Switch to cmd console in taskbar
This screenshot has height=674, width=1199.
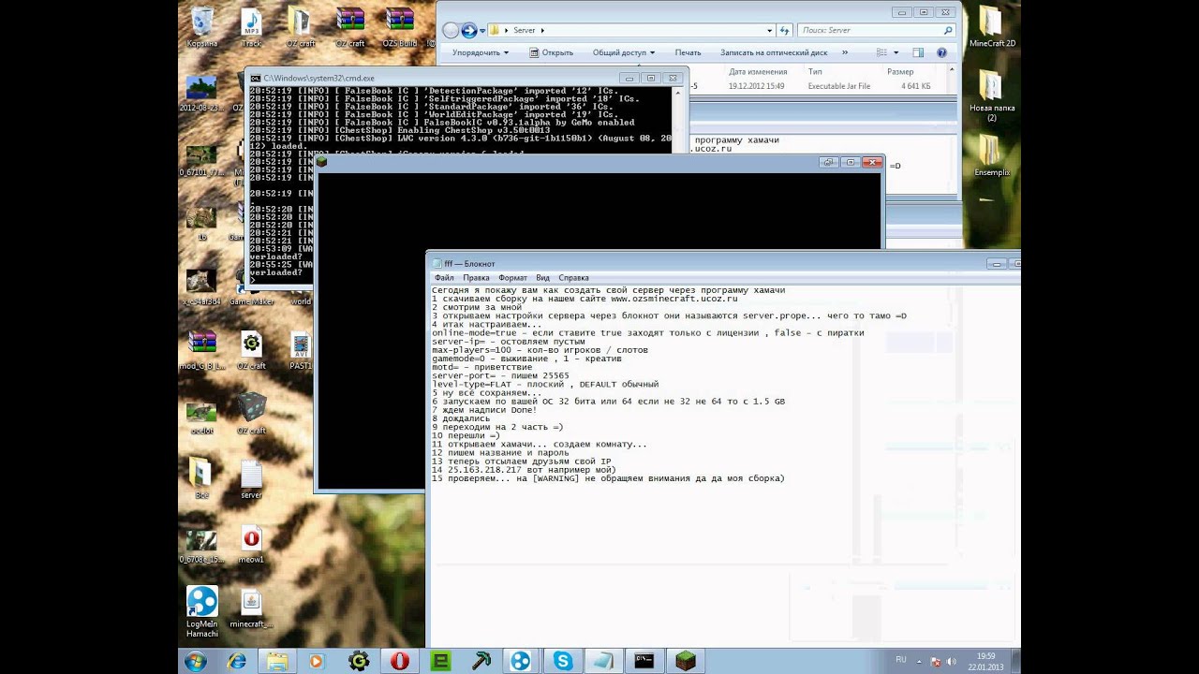coord(644,661)
